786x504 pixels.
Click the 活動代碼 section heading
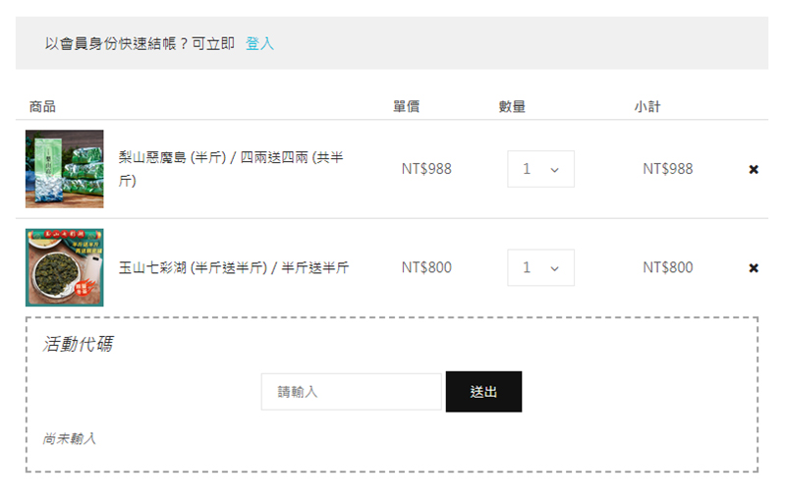[x=79, y=345]
